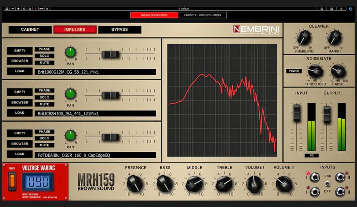
Task: Toggle SOLO for the BritJC82H100 slot
Action: click(x=44, y=97)
